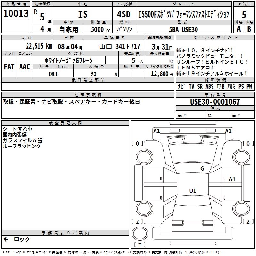Click equipment code SR
The image size is (256, 256).
200,86
